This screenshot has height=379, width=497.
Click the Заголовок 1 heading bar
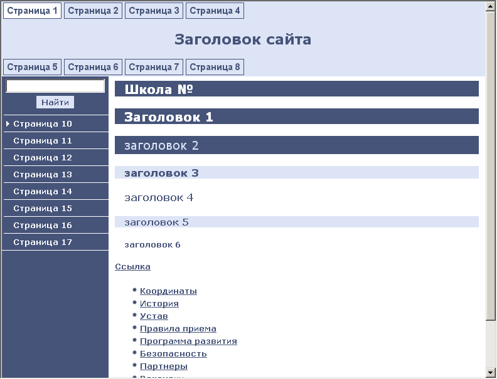pyautogui.click(x=297, y=117)
